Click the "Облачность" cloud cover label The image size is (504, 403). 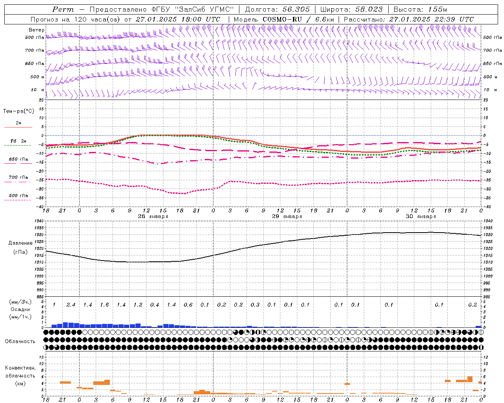[20, 342]
